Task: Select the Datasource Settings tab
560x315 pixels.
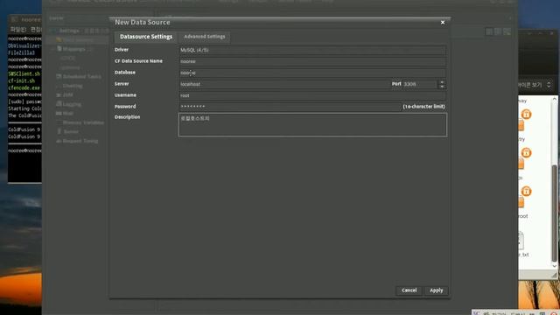Action: click(146, 37)
